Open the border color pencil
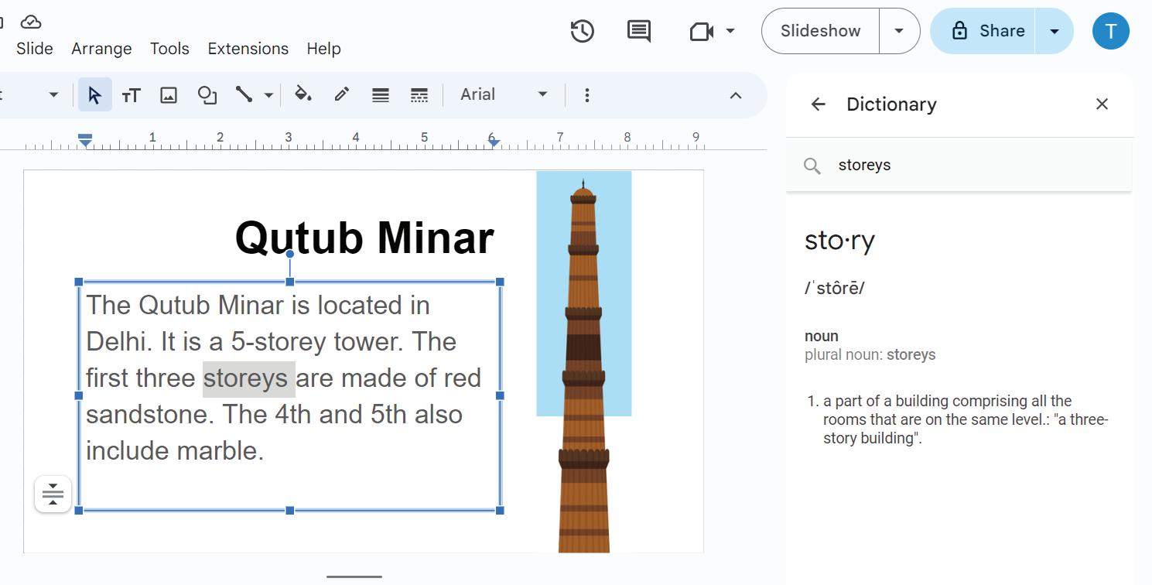 pyautogui.click(x=341, y=95)
